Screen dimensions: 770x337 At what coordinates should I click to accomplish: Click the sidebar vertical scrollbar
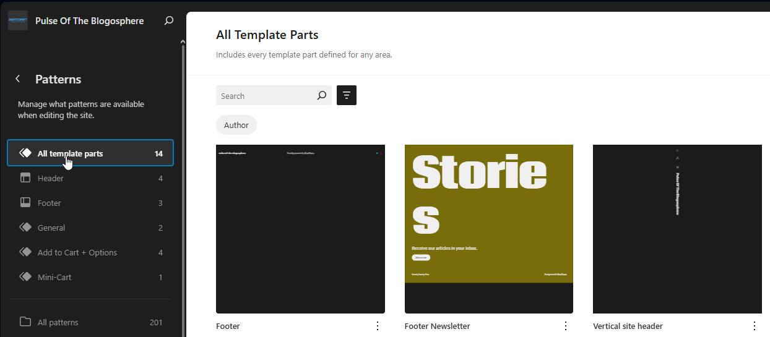point(183,186)
